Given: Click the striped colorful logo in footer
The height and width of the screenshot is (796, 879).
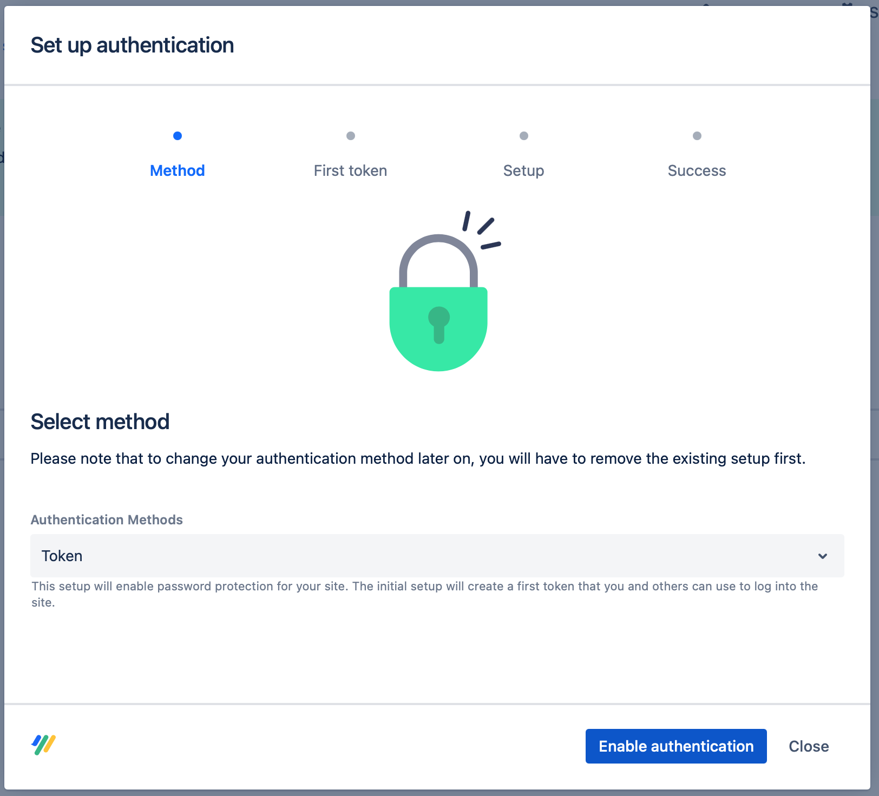Looking at the screenshot, I should tap(43, 745).
